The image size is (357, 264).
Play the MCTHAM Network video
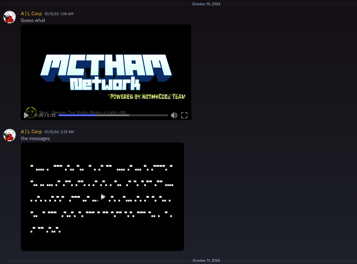pyautogui.click(x=26, y=115)
